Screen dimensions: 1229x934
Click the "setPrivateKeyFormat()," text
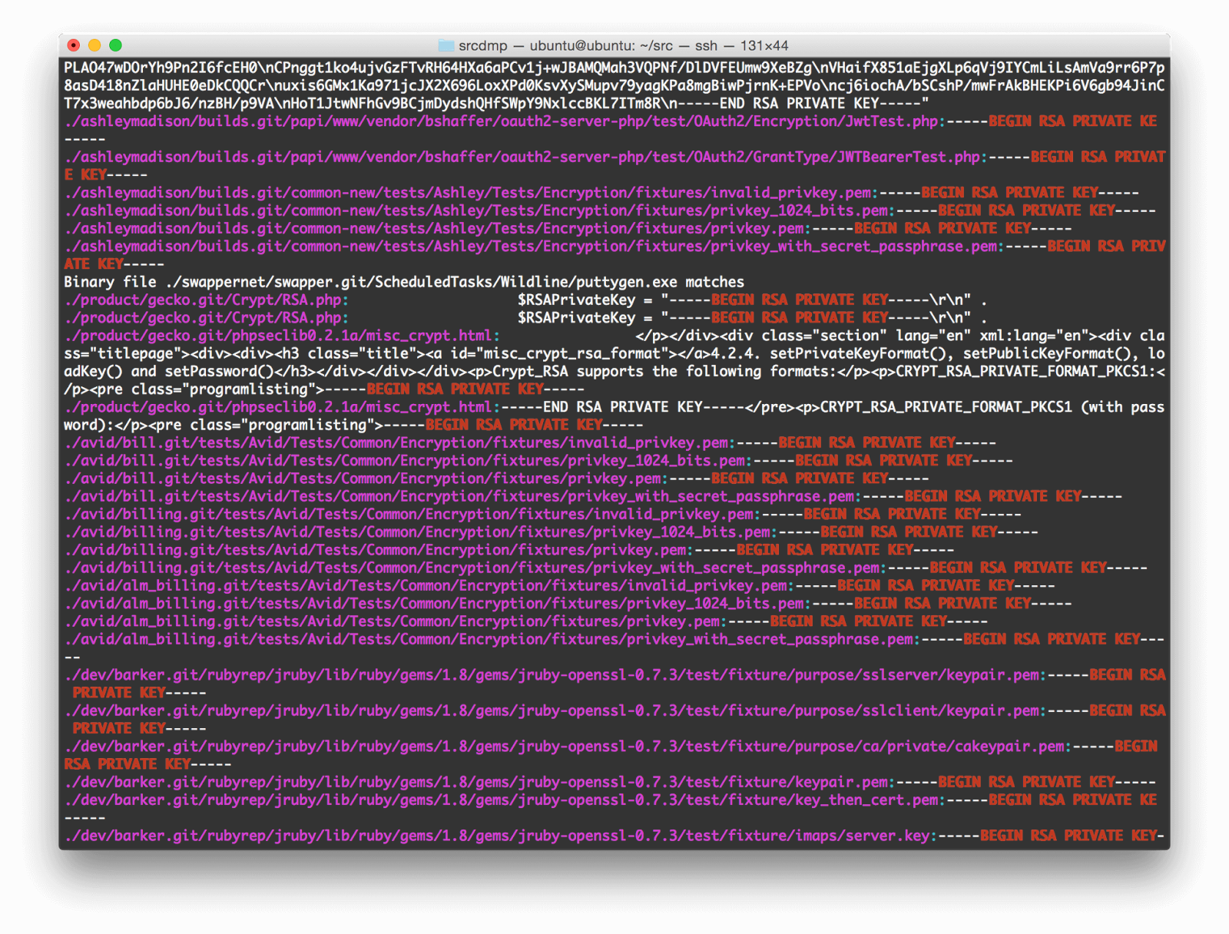(x=863, y=353)
